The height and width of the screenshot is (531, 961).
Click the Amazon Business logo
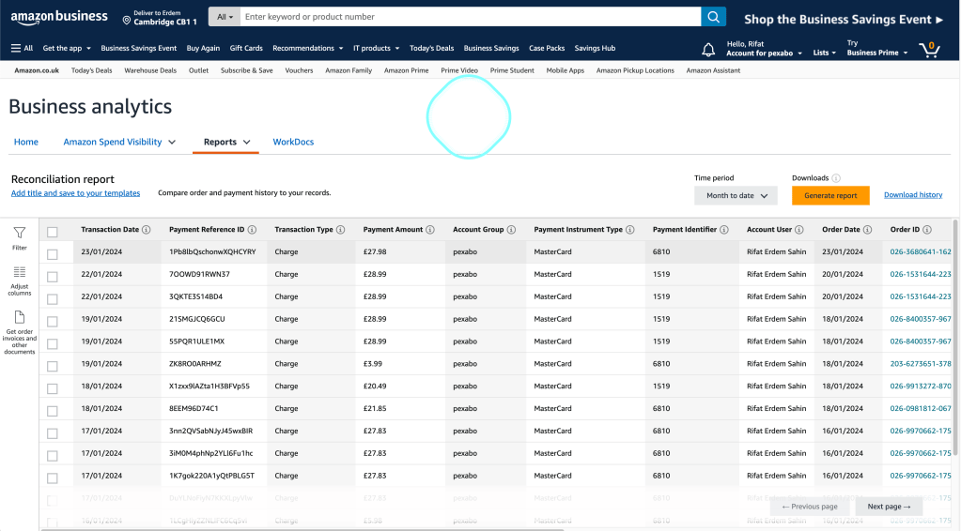click(59, 17)
